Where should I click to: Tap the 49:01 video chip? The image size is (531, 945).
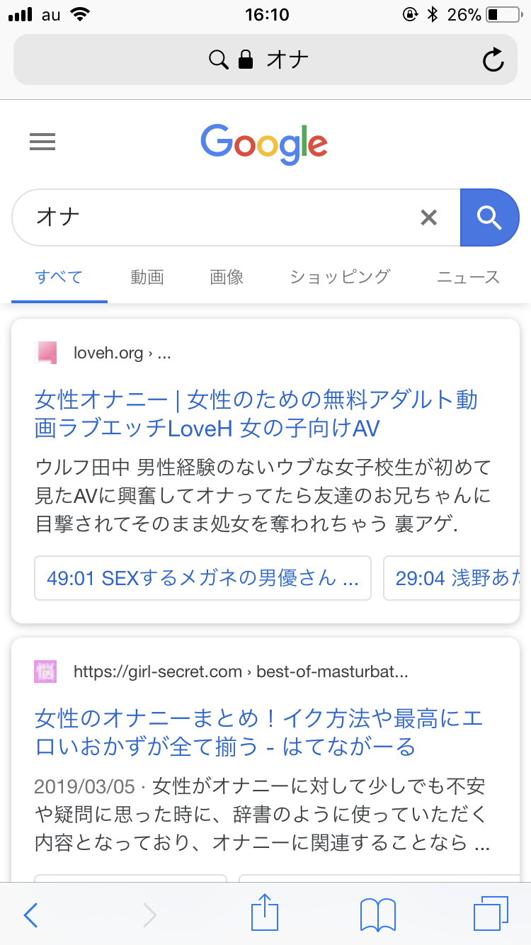coord(202,578)
